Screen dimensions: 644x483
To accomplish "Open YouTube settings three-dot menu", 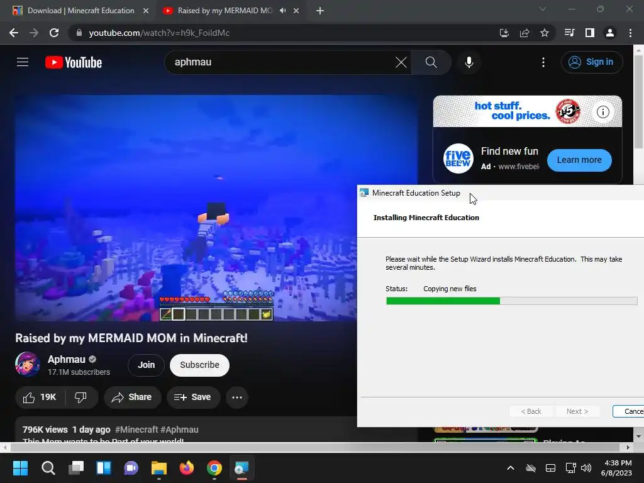I will (543, 62).
